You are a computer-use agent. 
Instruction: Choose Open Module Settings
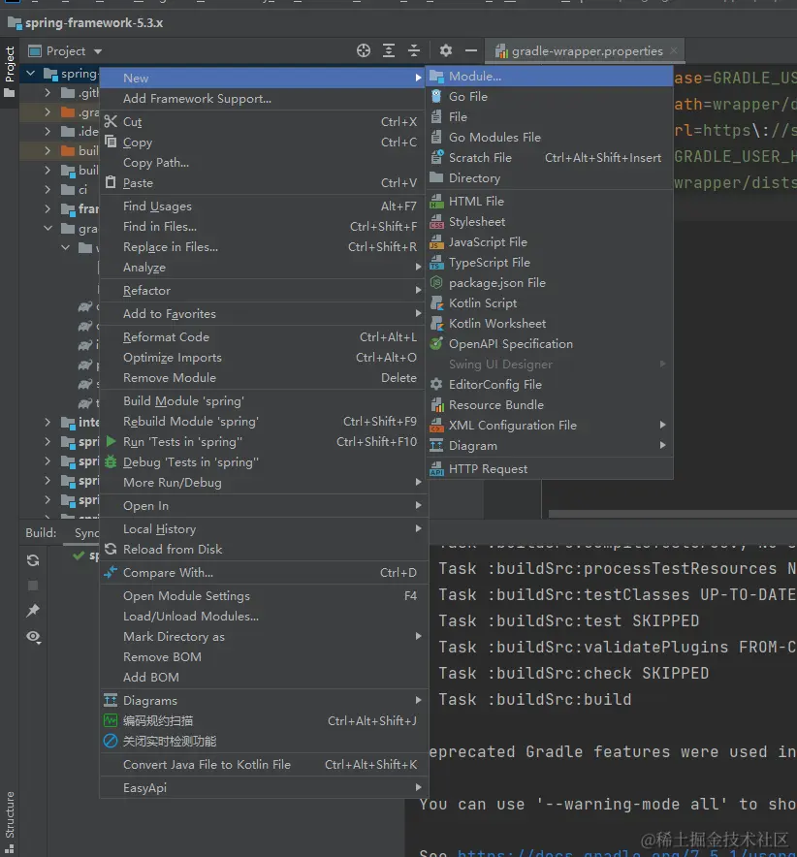[264, 596]
